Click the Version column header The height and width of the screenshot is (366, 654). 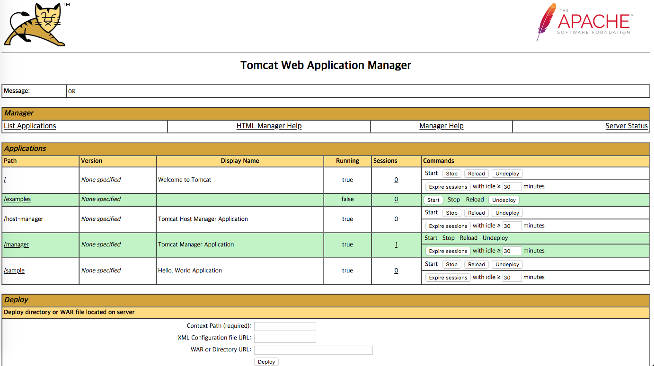(91, 161)
